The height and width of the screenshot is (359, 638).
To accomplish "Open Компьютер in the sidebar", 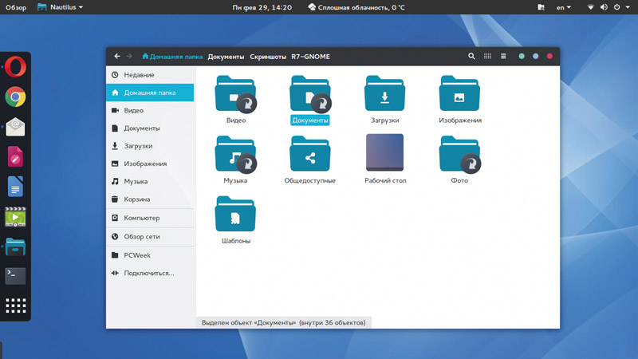I will click(150, 218).
